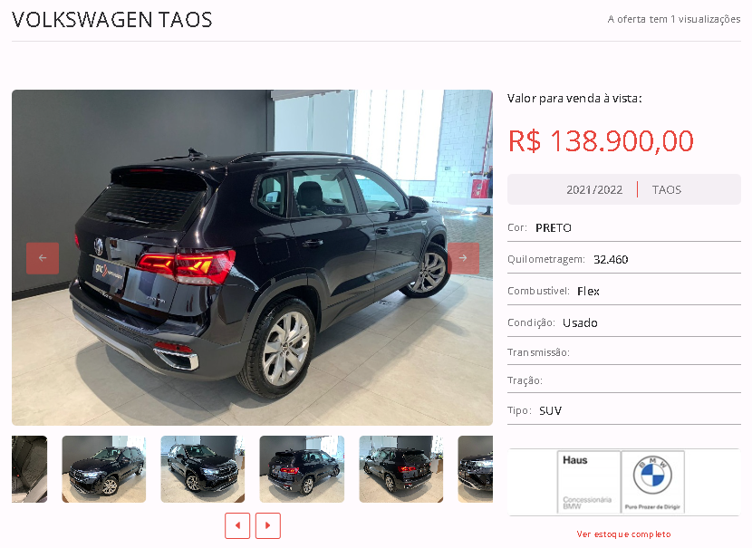Select thumbnail showing car front-right view
The width and height of the screenshot is (752, 548).
pos(202,469)
